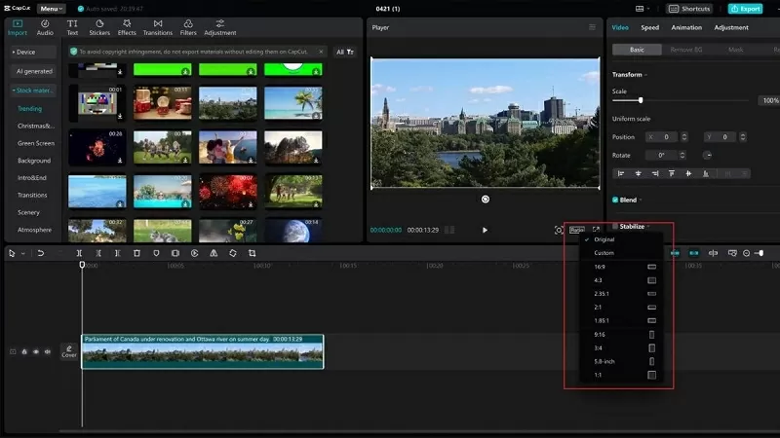Screen dimensions: 780x438
Task: Select the crop tool in timeline toolbar
Action: pyautogui.click(x=252, y=253)
